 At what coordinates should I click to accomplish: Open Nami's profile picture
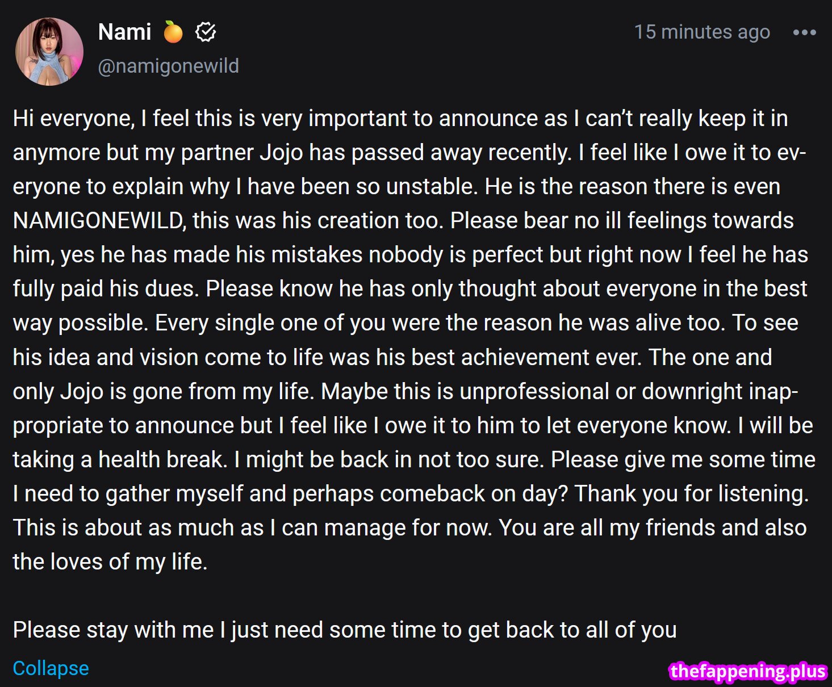coord(49,52)
